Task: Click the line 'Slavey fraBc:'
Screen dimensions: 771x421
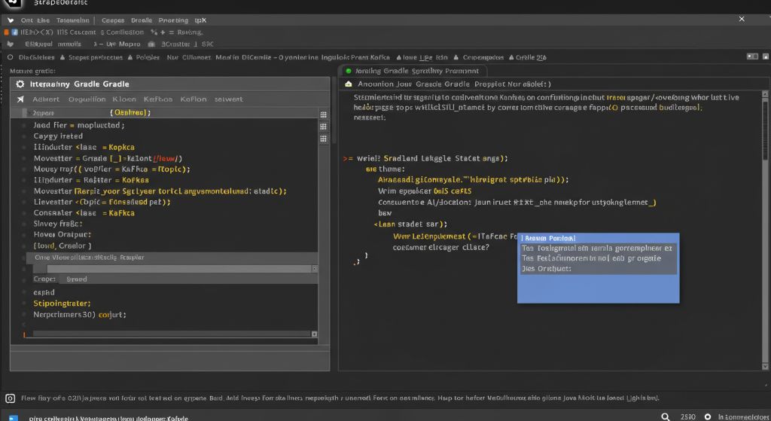Action: click(x=57, y=224)
